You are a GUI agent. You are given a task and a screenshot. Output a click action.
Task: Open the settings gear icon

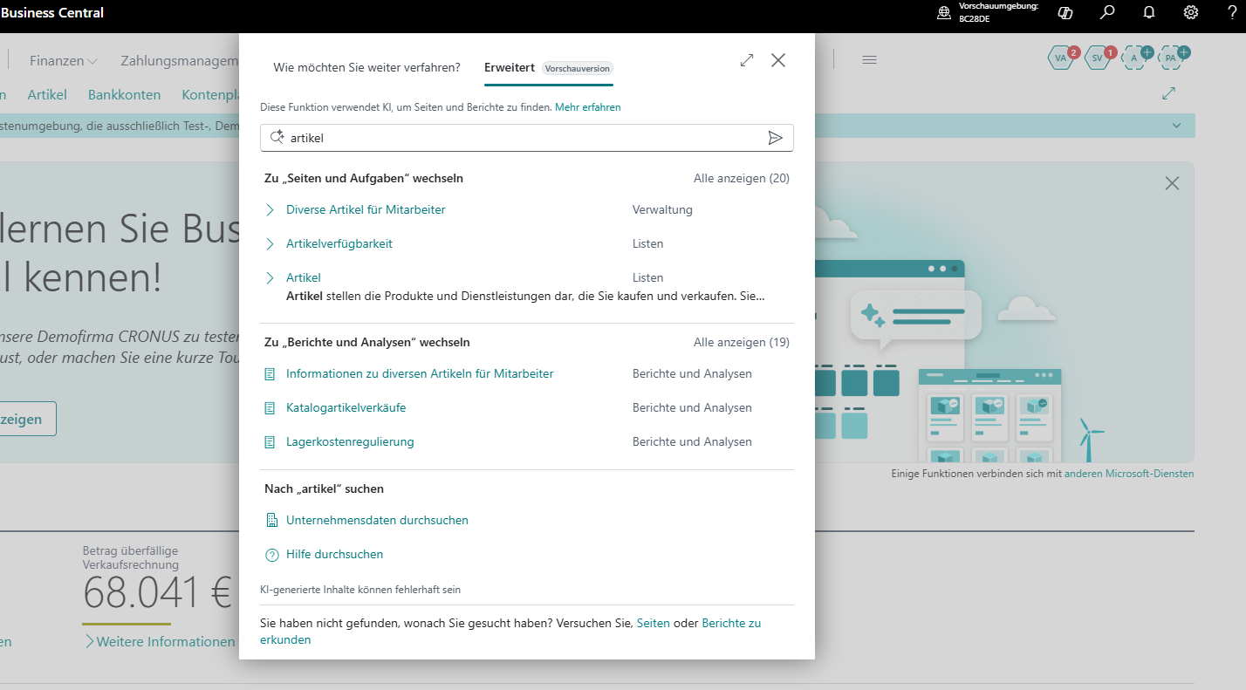[x=1191, y=13]
